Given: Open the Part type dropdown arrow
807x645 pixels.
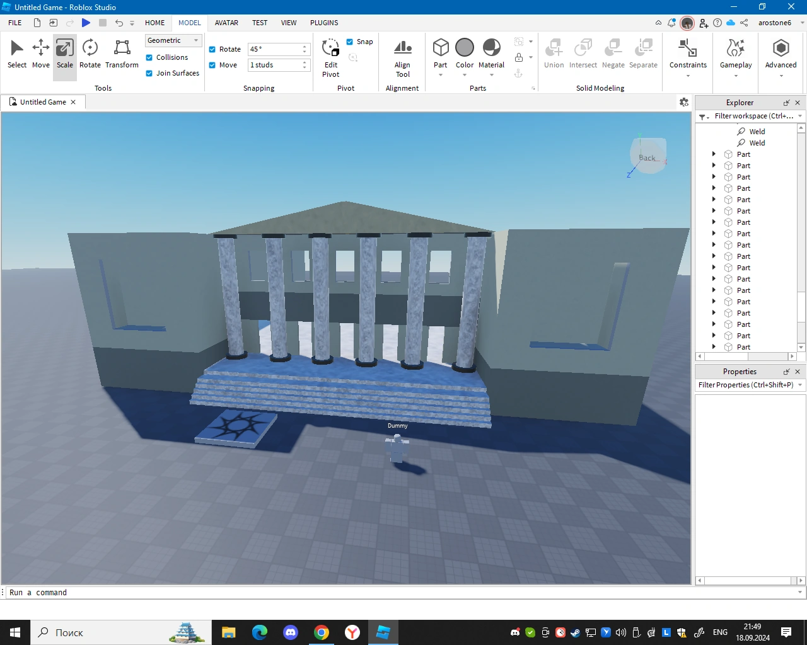Looking at the screenshot, I should click(x=441, y=75).
